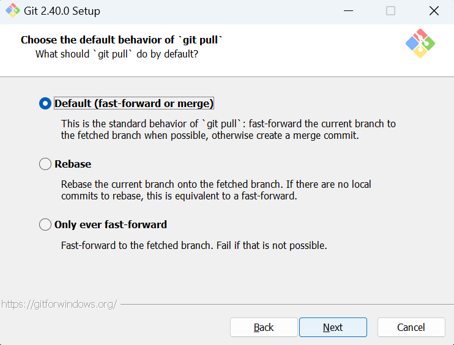The image size is (454, 345).
Task: Open the gitforwindows.org link
Action: (59, 304)
